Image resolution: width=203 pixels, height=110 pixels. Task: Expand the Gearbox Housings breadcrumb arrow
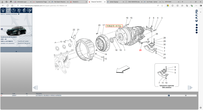[19, 14]
